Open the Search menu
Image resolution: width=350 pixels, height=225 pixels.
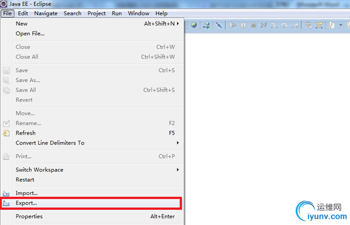tap(72, 13)
